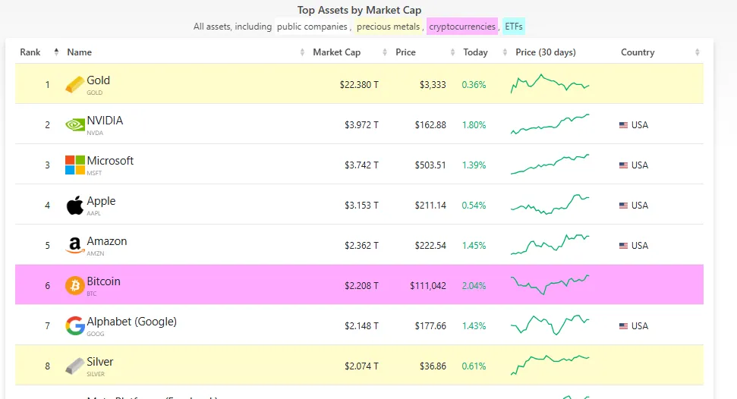The width and height of the screenshot is (737, 399).
Task: Toggle the cryptocurrencies filter
Action: (x=461, y=27)
